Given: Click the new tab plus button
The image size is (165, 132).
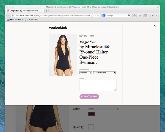Looking at the screenshot, I should coord(46,11).
